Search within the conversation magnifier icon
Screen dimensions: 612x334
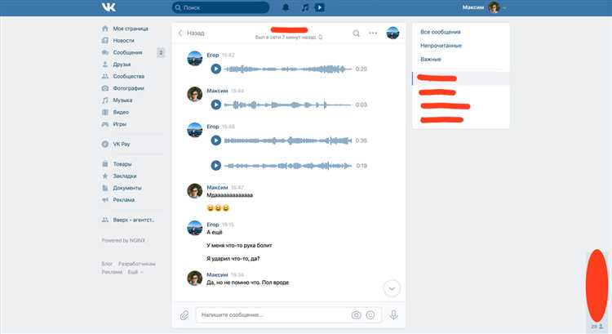point(356,33)
